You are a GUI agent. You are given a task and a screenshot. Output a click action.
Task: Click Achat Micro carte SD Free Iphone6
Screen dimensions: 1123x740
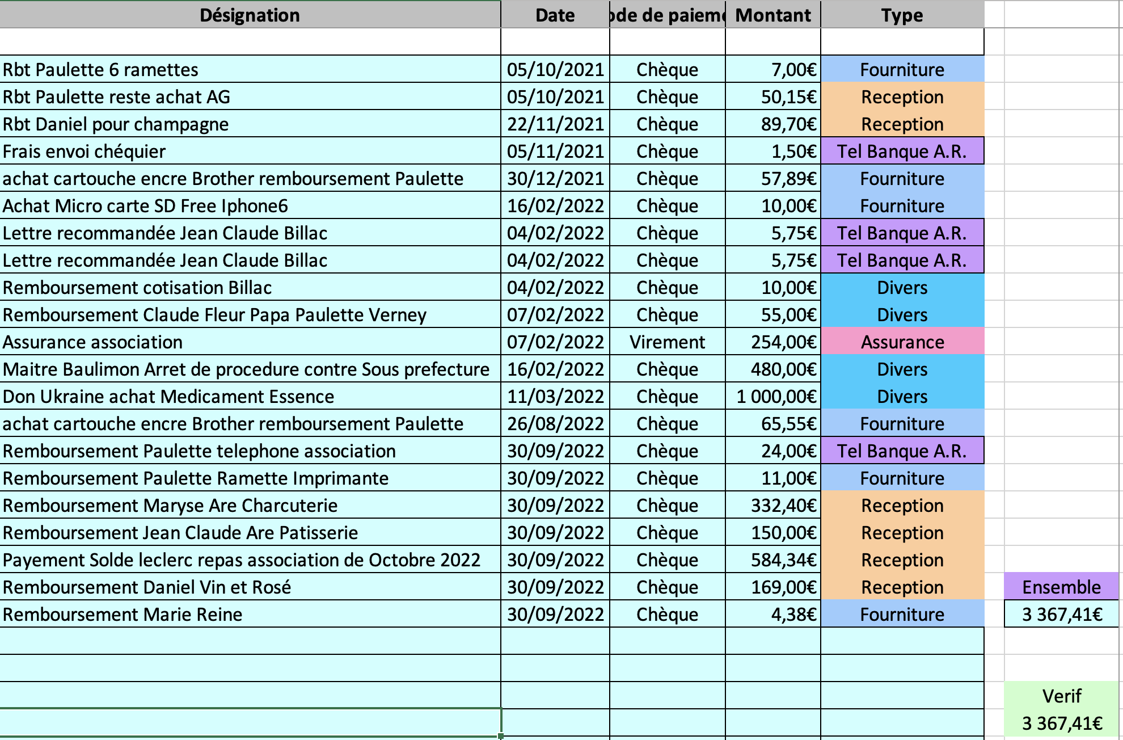[x=250, y=205]
